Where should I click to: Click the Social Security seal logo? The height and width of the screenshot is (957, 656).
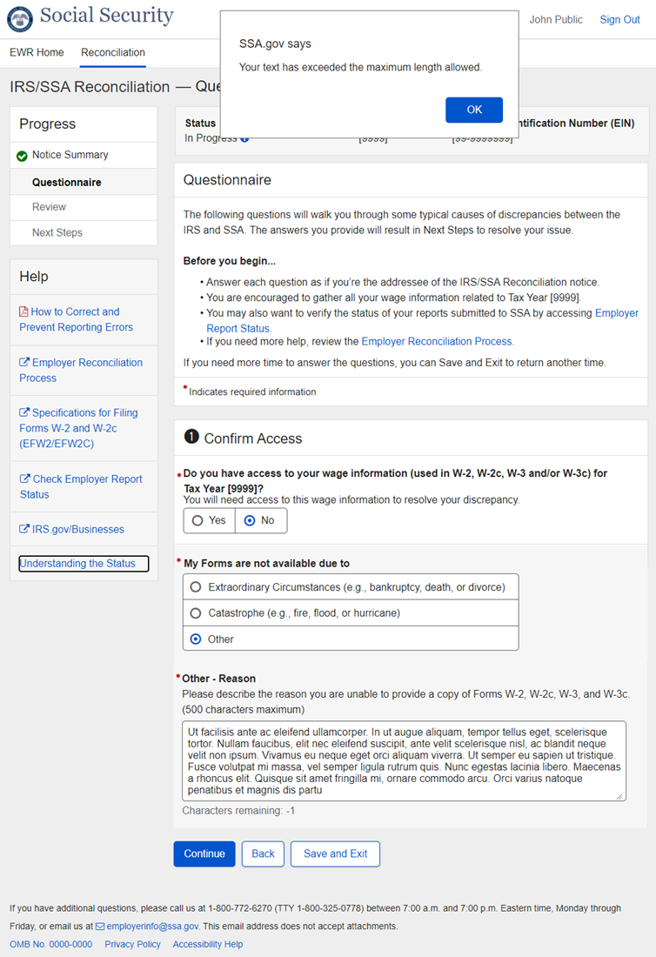[20, 18]
